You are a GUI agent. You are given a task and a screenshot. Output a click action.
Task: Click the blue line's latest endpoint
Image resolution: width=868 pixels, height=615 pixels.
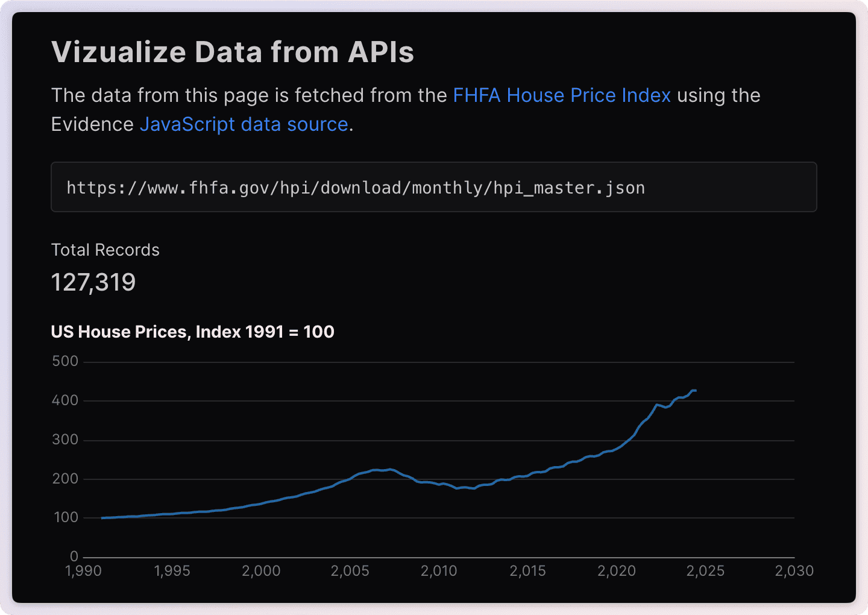coord(696,391)
